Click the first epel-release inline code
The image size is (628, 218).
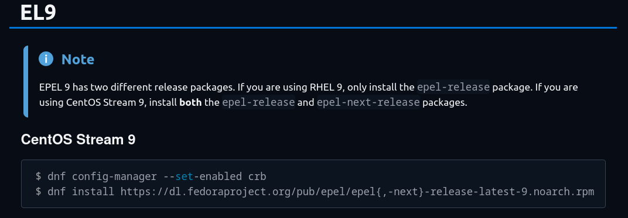pyautogui.click(x=453, y=86)
